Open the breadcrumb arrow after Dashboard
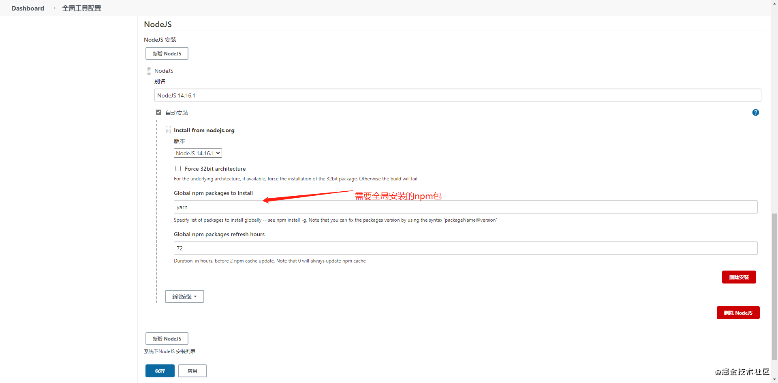Image resolution: width=778 pixels, height=383 pixels. click(54, 8)
